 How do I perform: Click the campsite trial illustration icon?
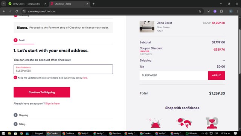coord(154,123)
